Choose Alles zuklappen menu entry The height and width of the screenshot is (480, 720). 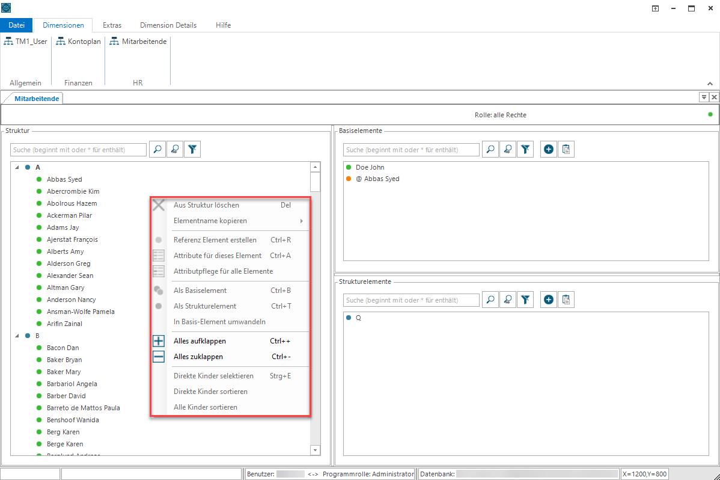tap(231, 357)
